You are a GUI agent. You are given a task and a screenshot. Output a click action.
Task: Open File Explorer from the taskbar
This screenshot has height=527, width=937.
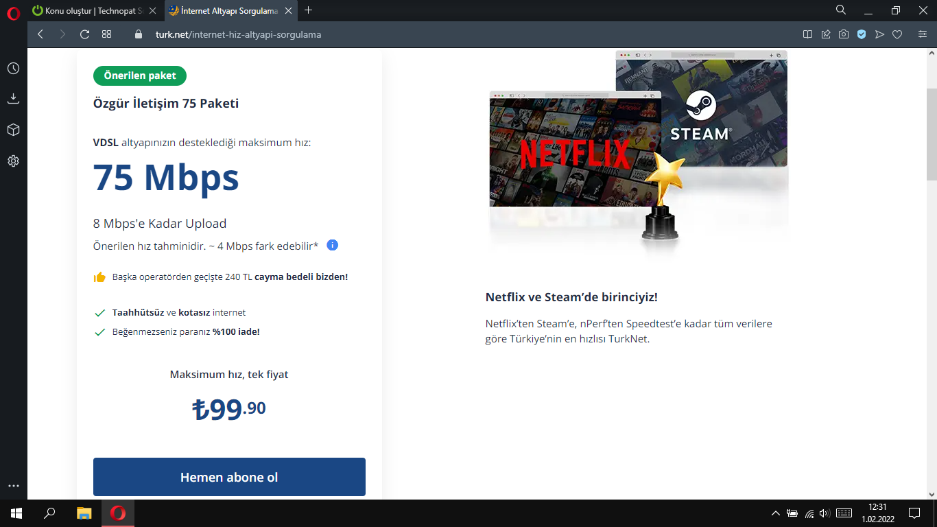point(84,513)
